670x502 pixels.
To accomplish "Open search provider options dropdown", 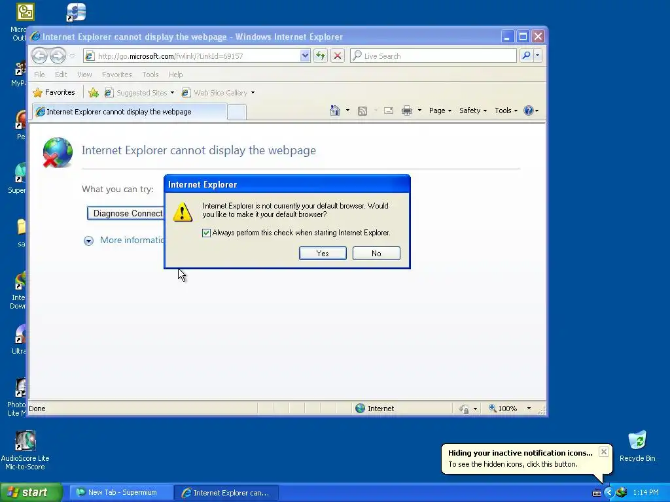I will coord(538,56).
